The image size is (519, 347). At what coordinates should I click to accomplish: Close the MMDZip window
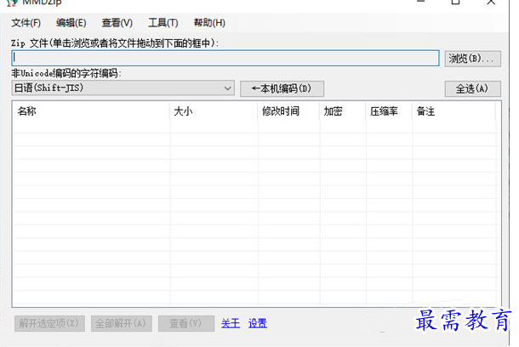pos(491,2)
